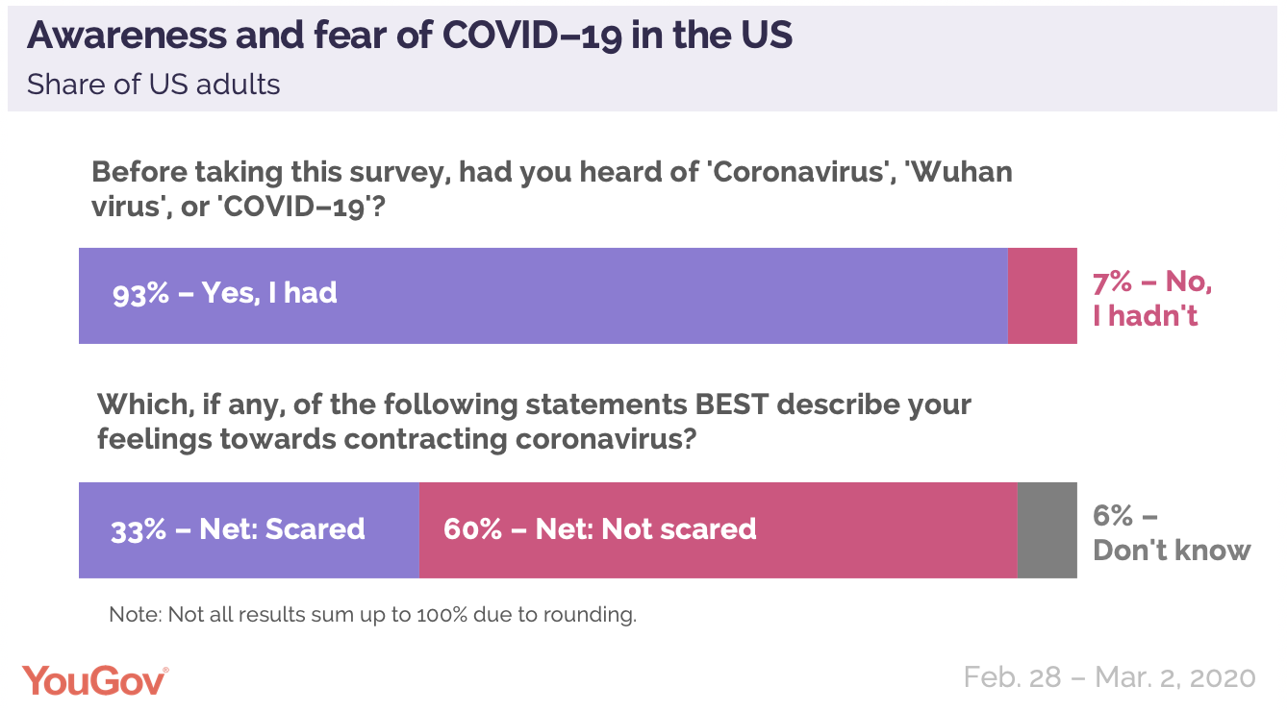
Task: Select the red '60% – Net: Not scared' bar
Action: coord(718,529)
